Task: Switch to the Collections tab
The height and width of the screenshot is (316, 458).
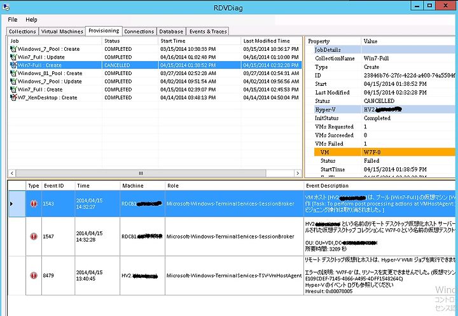Action: 22,31
